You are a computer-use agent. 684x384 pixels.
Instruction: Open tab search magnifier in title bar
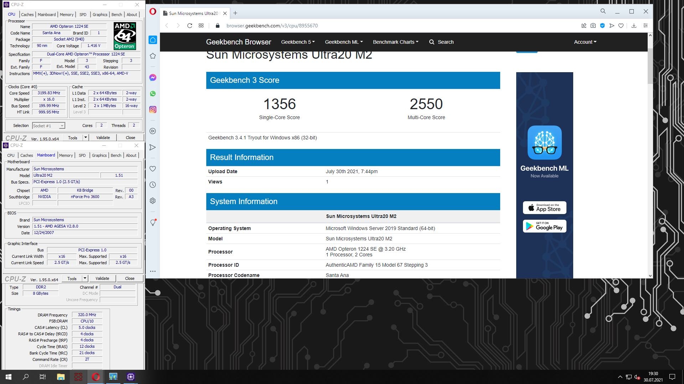603,11
